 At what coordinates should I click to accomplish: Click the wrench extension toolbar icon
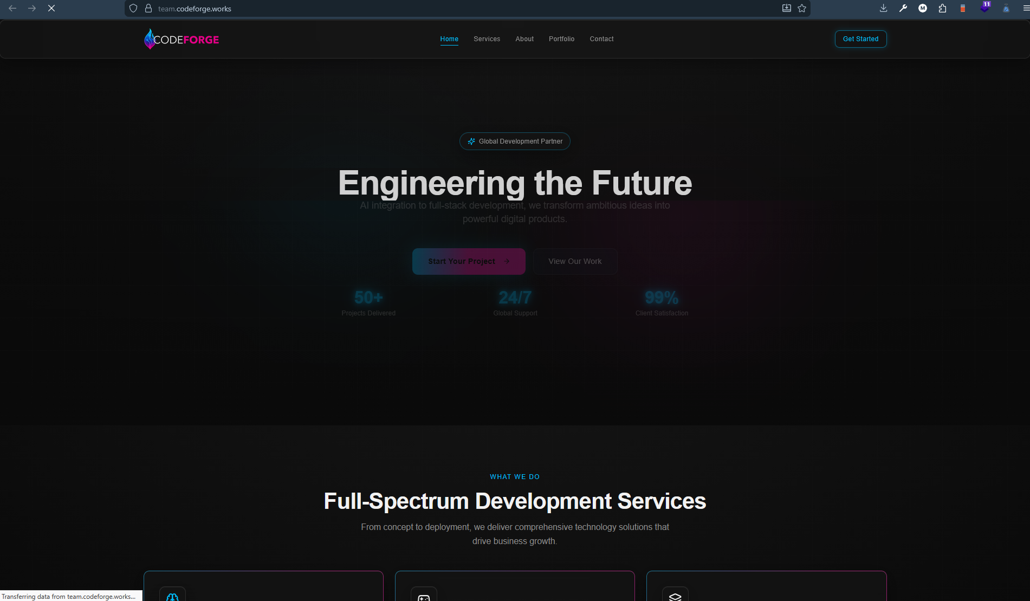click(x=903, y=9)
